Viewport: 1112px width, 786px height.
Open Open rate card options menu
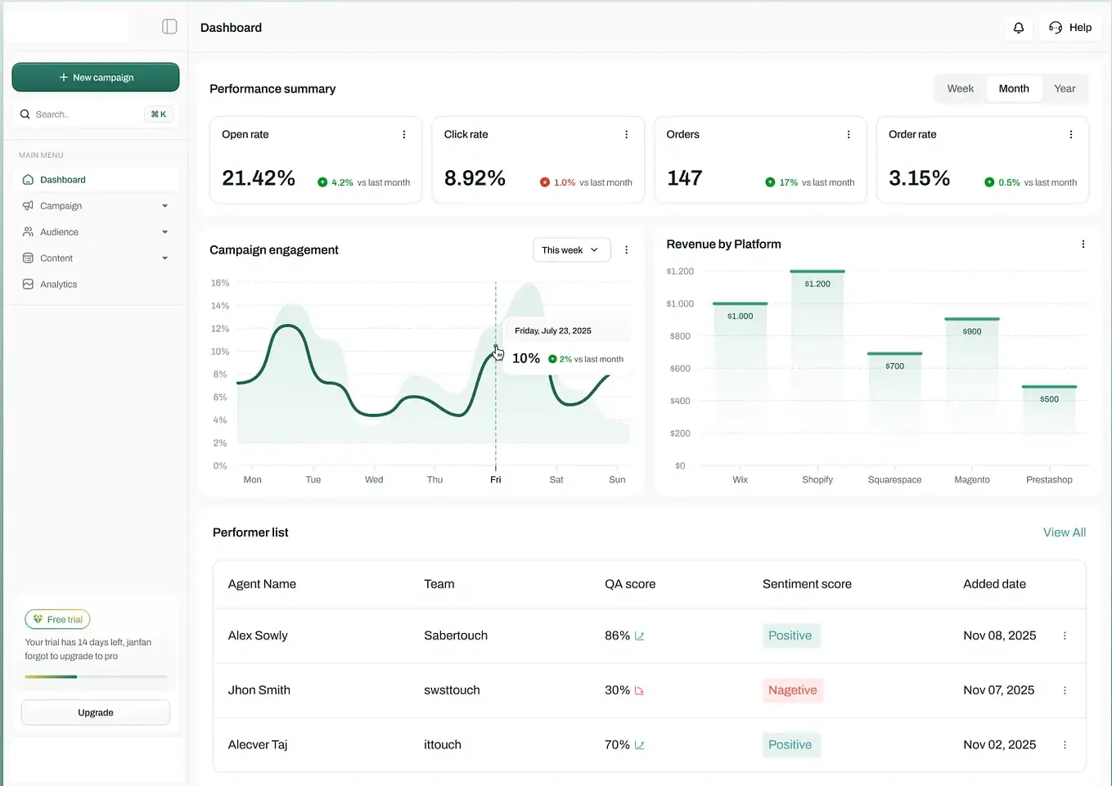click(x=404, y=135)
